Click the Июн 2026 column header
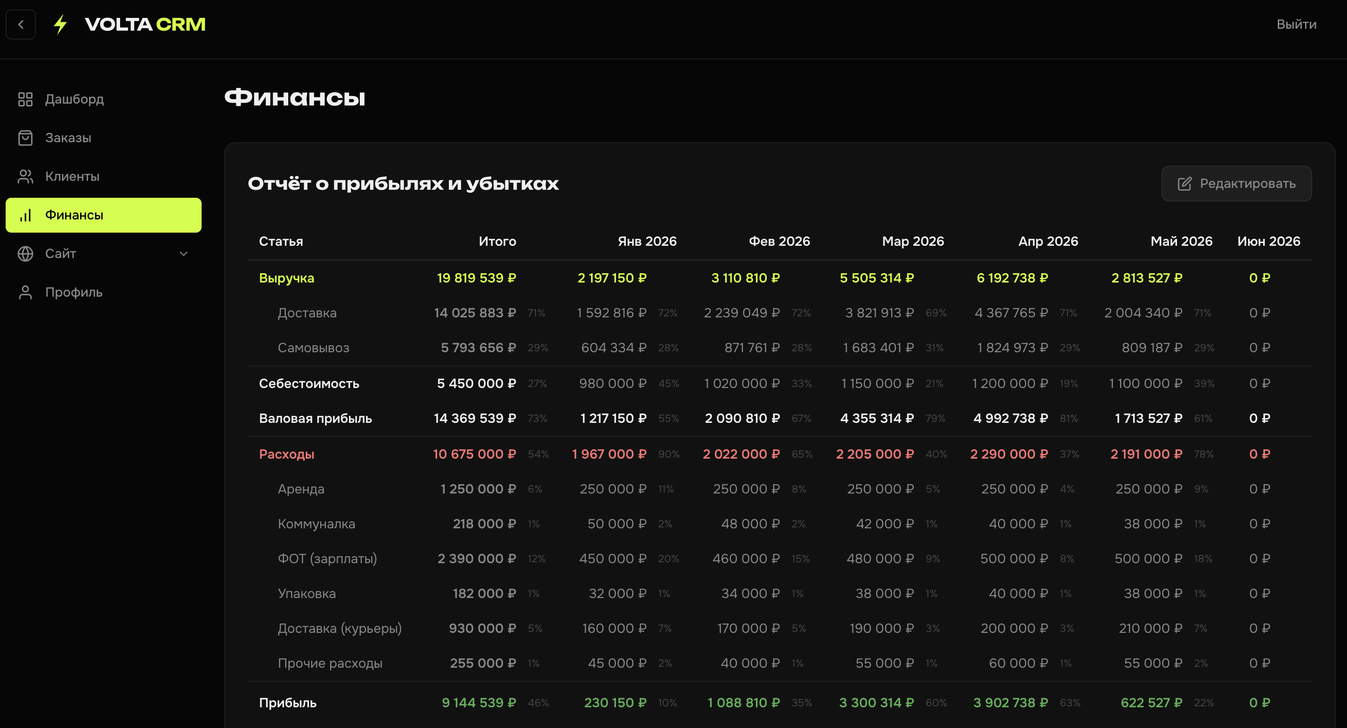The height and width of the screenshot is (728, 1347). click(x=1268, y=241)
